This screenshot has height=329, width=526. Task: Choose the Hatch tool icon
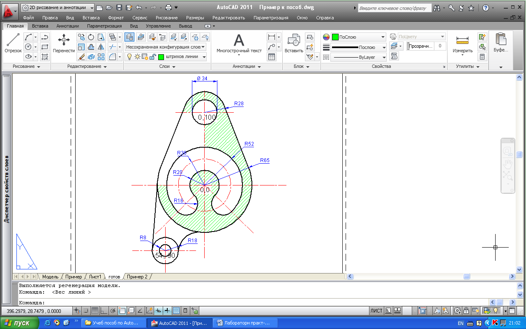[45, 57]
